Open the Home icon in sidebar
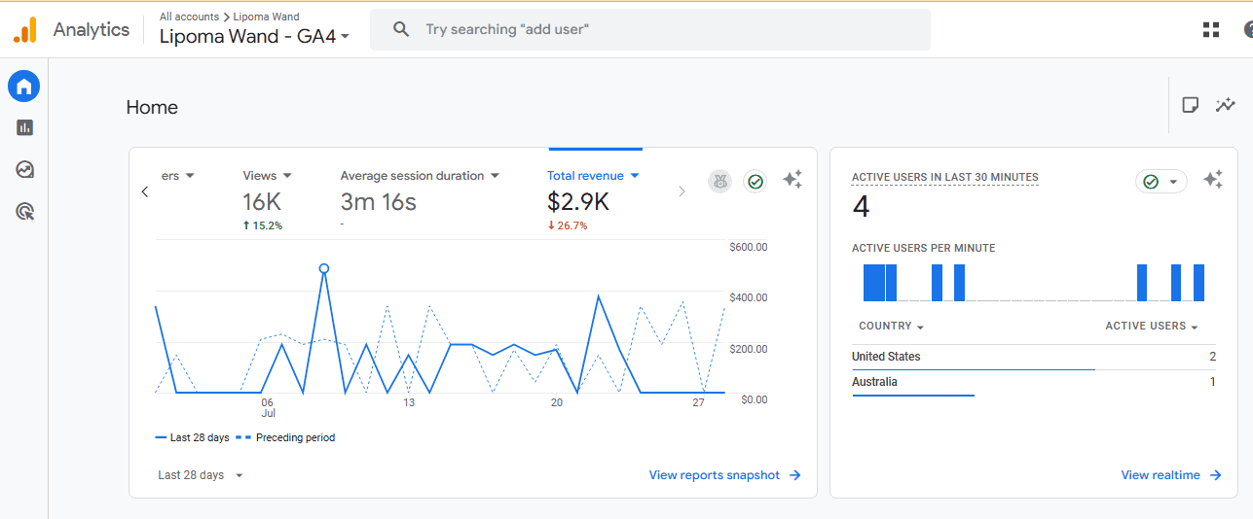1253x519 pixels. click(24, 86)
